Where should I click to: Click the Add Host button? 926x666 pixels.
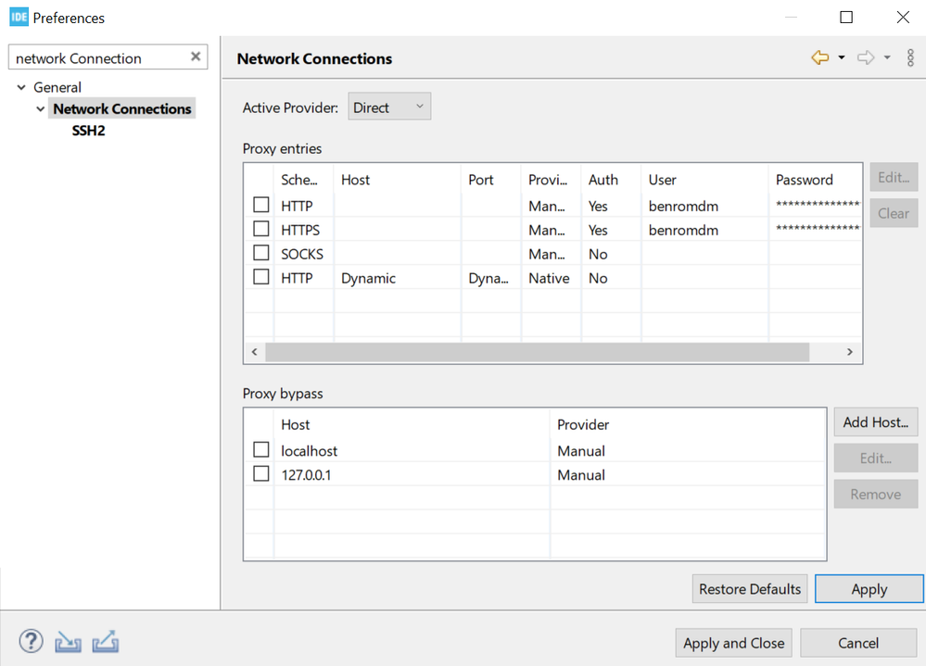875,422
